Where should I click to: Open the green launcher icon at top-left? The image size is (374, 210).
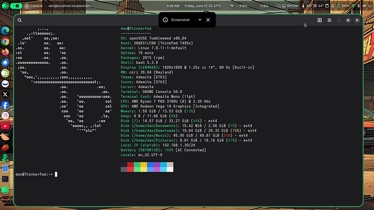point(5,5)
